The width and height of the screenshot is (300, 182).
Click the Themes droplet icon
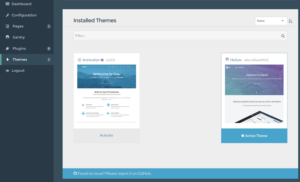(x=7, y=59)
